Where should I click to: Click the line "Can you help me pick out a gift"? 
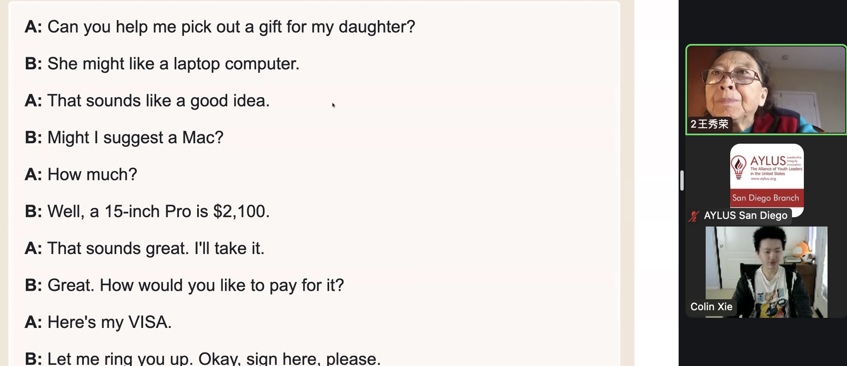click(220, 27)
